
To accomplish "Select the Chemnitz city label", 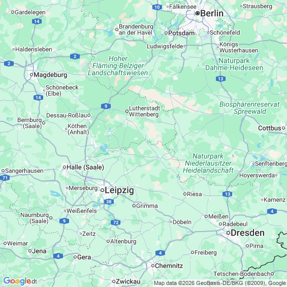I will tap(169, 266).
